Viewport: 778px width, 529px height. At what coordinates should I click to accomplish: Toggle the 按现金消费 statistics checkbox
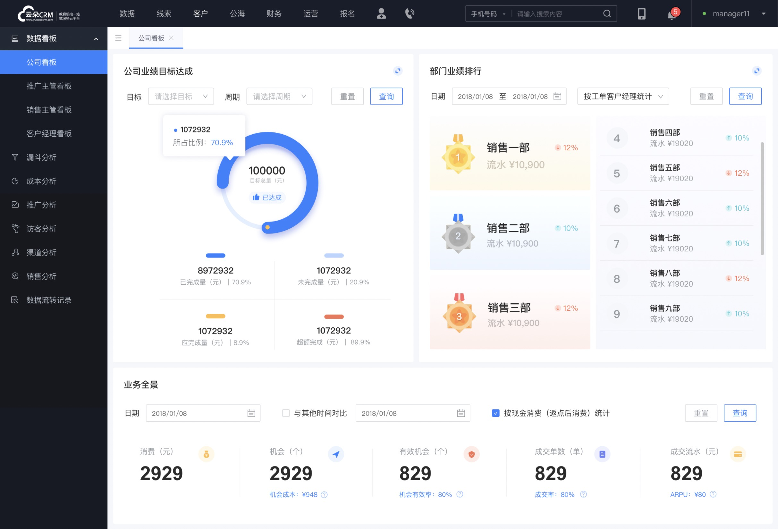point(493,413)
